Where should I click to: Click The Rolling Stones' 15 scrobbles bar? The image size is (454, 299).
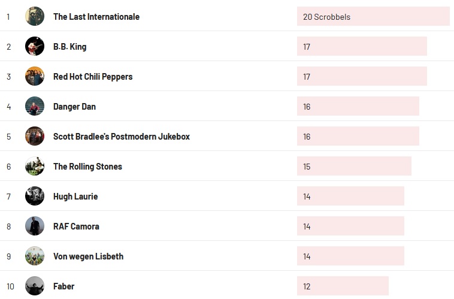(x=354, y=167)
